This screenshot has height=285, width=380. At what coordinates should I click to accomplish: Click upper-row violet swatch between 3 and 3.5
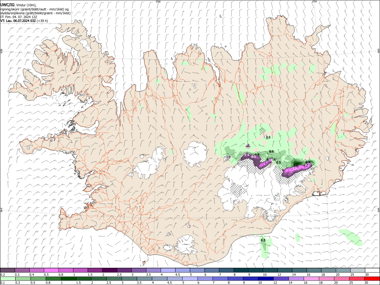coord(139,270)
